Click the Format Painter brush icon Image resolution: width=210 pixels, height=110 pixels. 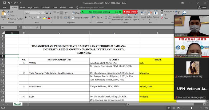pyautogui.click(x=8, y=19)
